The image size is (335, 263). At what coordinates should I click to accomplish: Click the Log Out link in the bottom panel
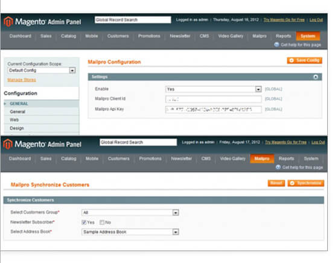pyautogui.click(x=318, y=142)
